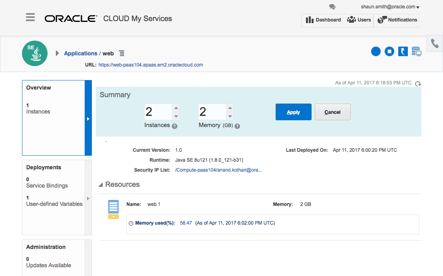Collapse the Resources section

tap(101, 185)
